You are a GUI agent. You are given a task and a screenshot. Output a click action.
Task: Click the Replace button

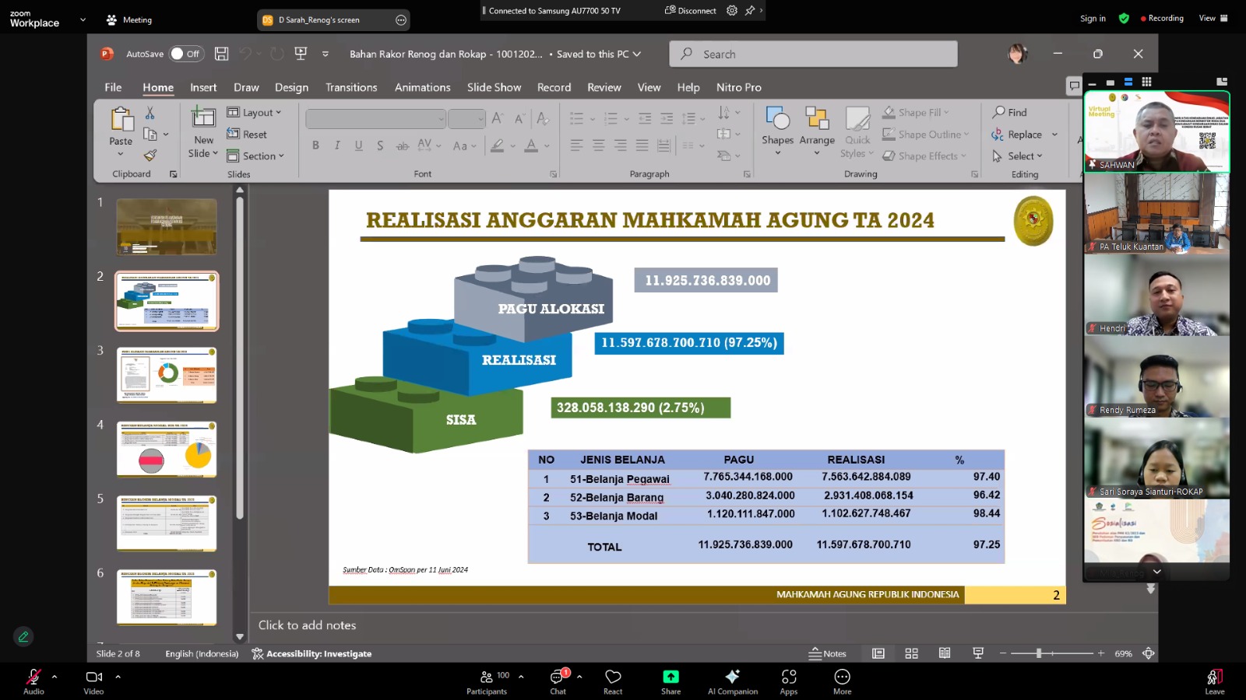point(1016,134)
